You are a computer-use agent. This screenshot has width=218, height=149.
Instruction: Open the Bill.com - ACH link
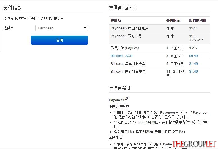point(121,56)
